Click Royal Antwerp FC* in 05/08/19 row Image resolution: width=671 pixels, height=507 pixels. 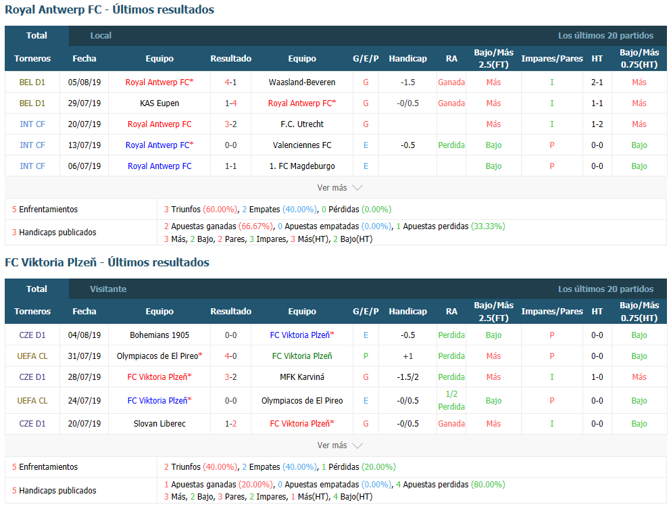(159, 82)
